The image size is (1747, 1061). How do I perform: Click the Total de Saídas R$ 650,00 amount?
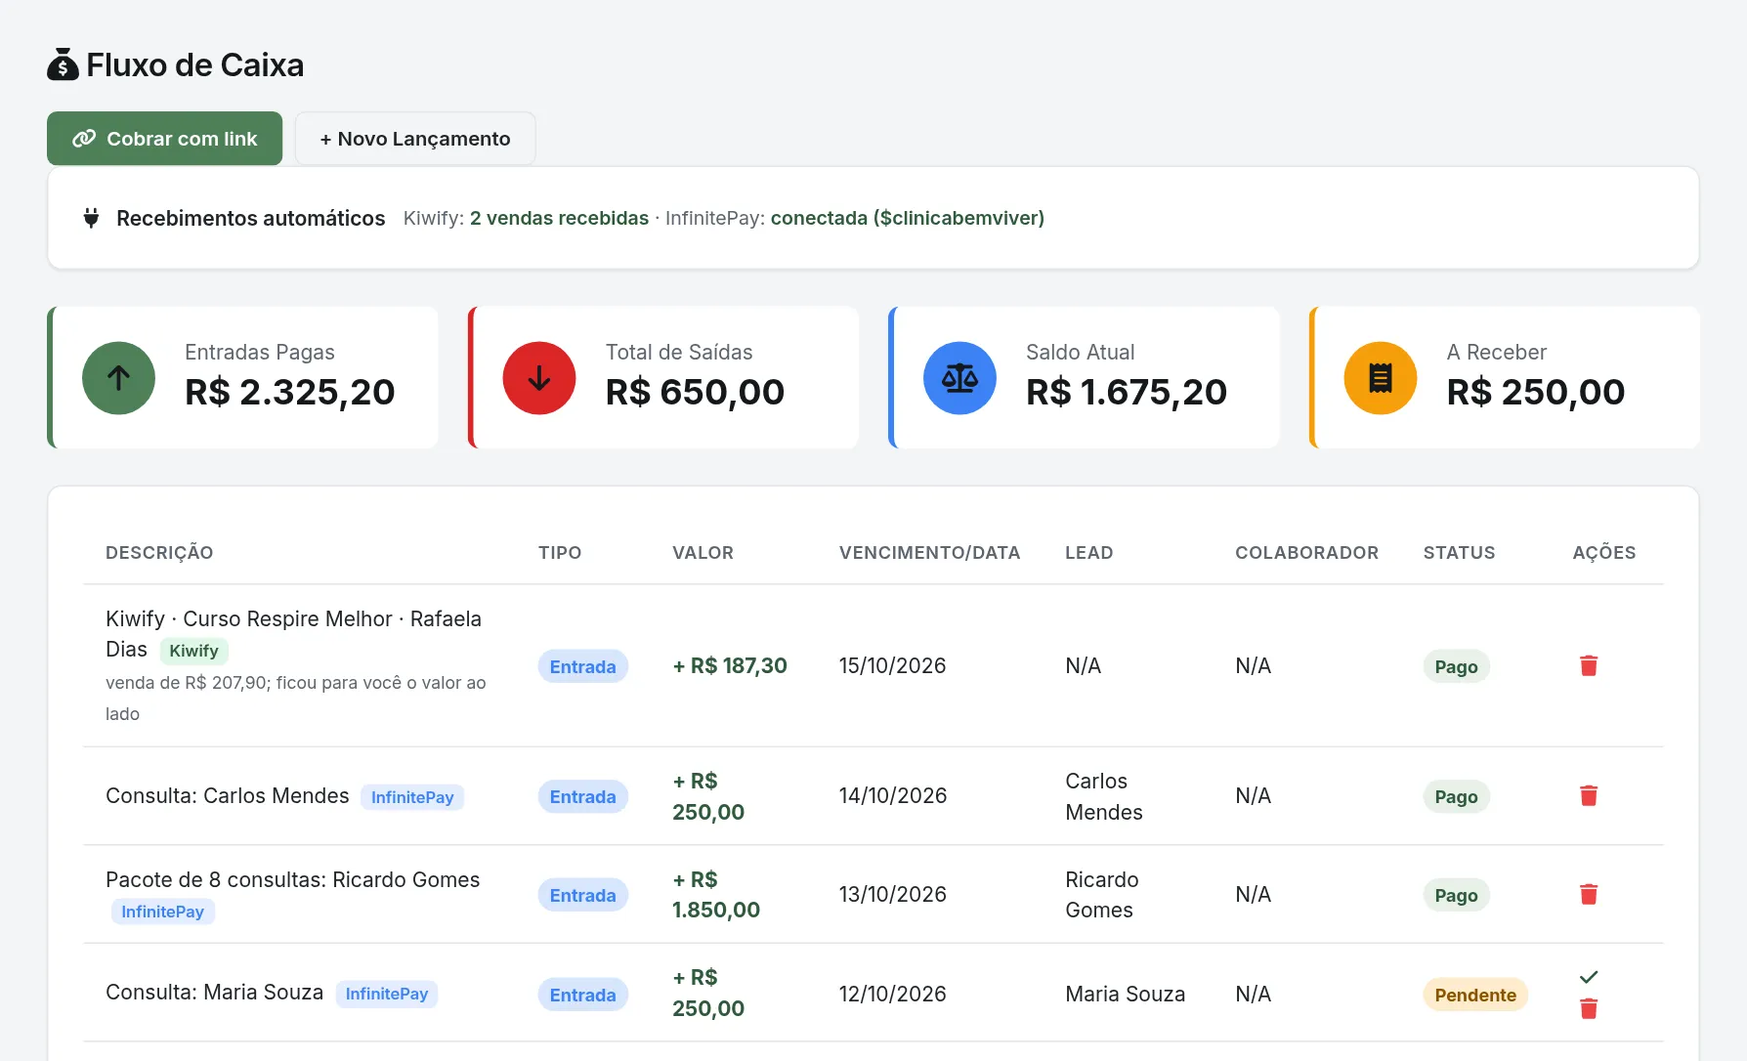point(695,392)
